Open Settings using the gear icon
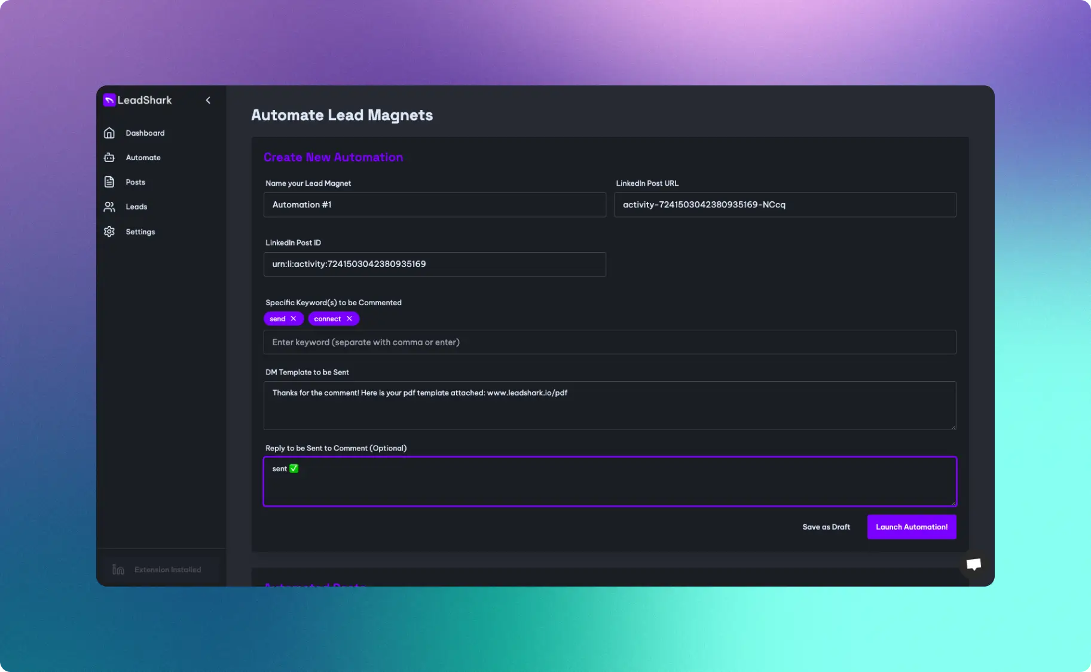The image size is (1091, 672). tap(109, 231)
